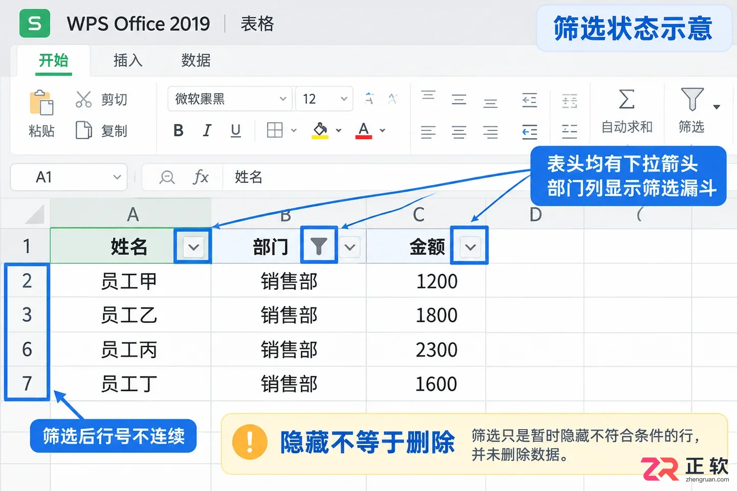Switch to the 插入 tab
This screenshot has height=491, width=737.
(x=128, y=60)
